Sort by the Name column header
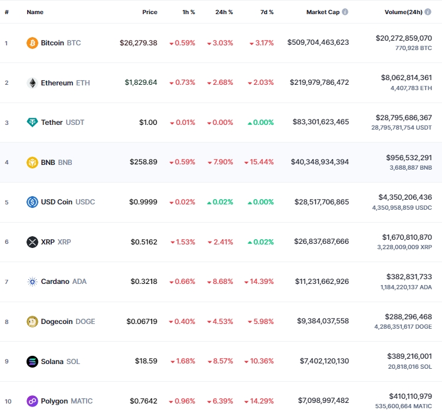 [x=35, y=12]
